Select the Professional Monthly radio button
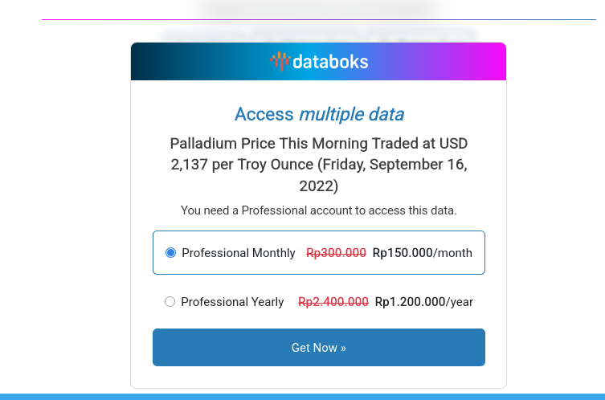Viewport: 605px width, 400px height. click(170, 252)
